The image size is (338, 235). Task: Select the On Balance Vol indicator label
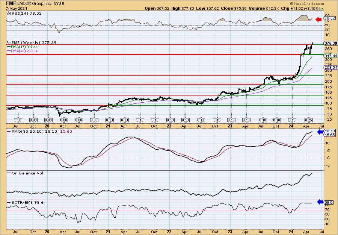tap(27, 173)
